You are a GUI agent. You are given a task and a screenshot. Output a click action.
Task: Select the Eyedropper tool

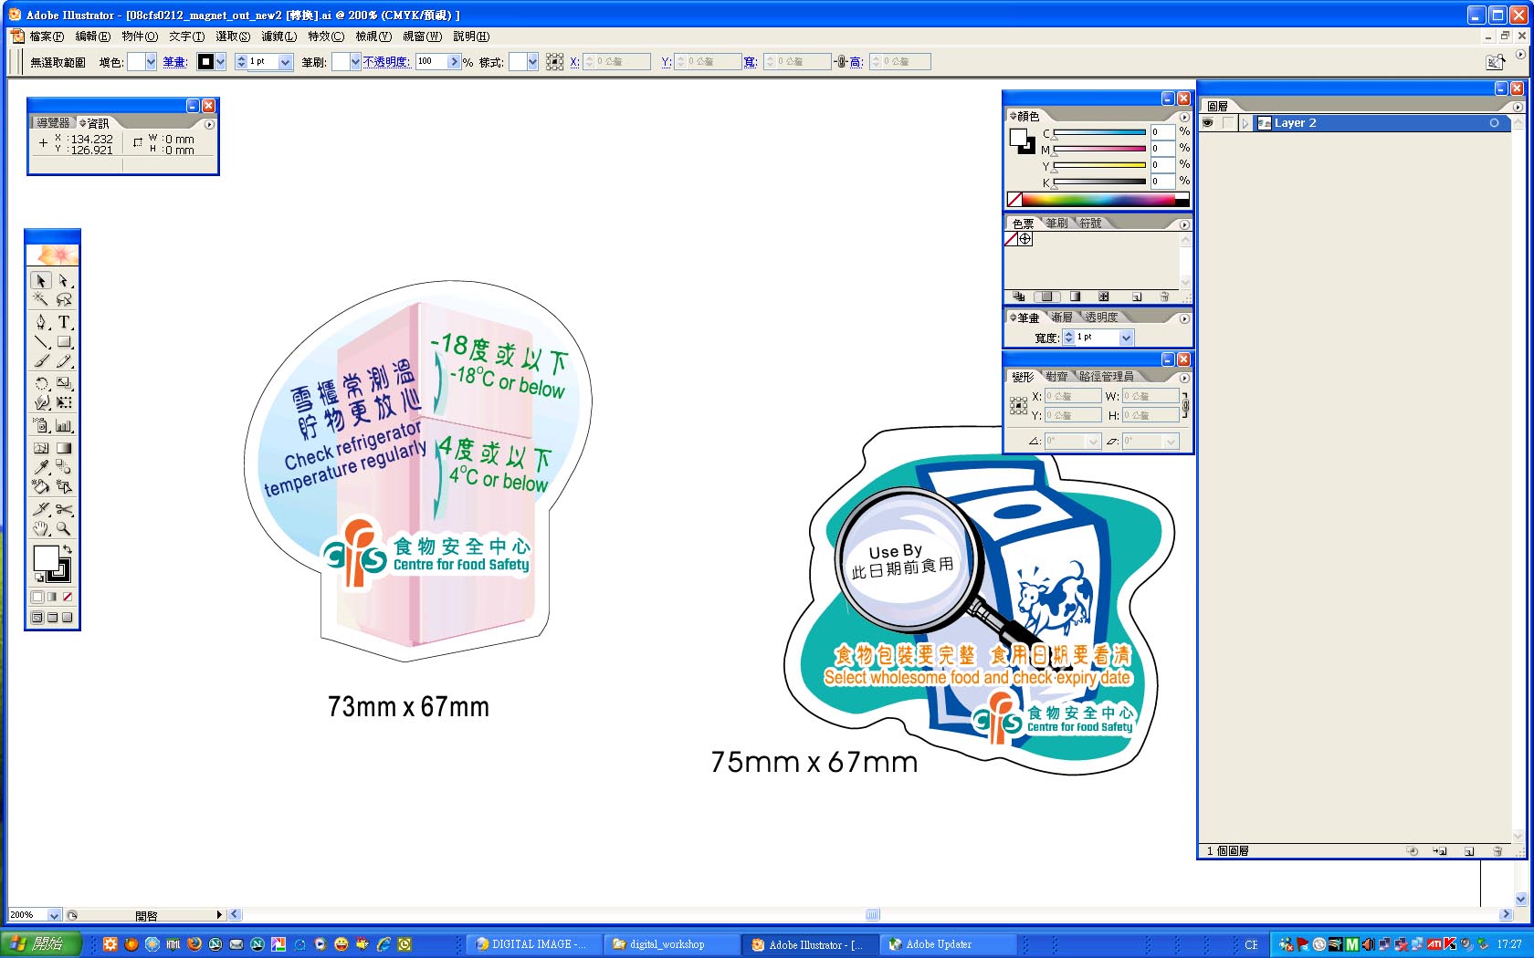tap(40, 467)
